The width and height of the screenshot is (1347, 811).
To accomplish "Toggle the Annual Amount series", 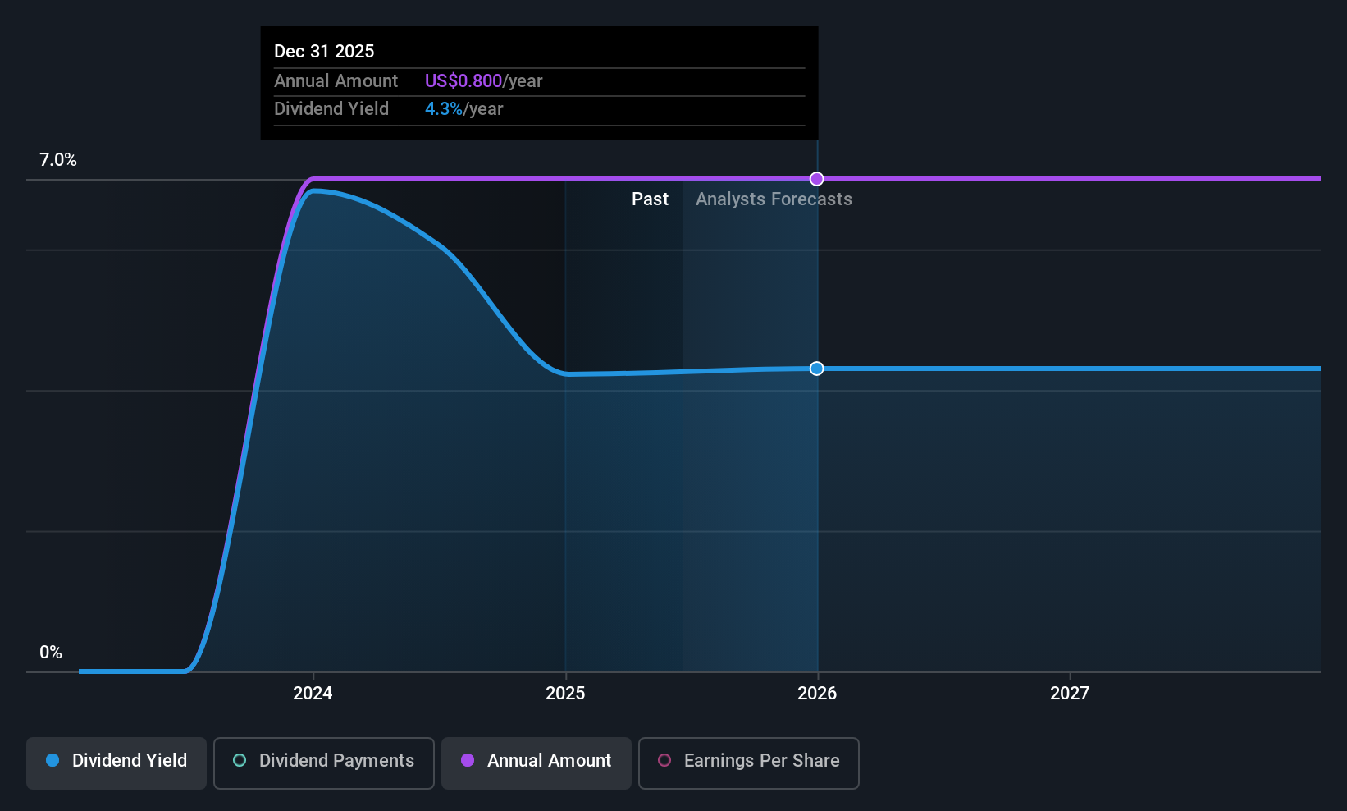I will (536, 763).
